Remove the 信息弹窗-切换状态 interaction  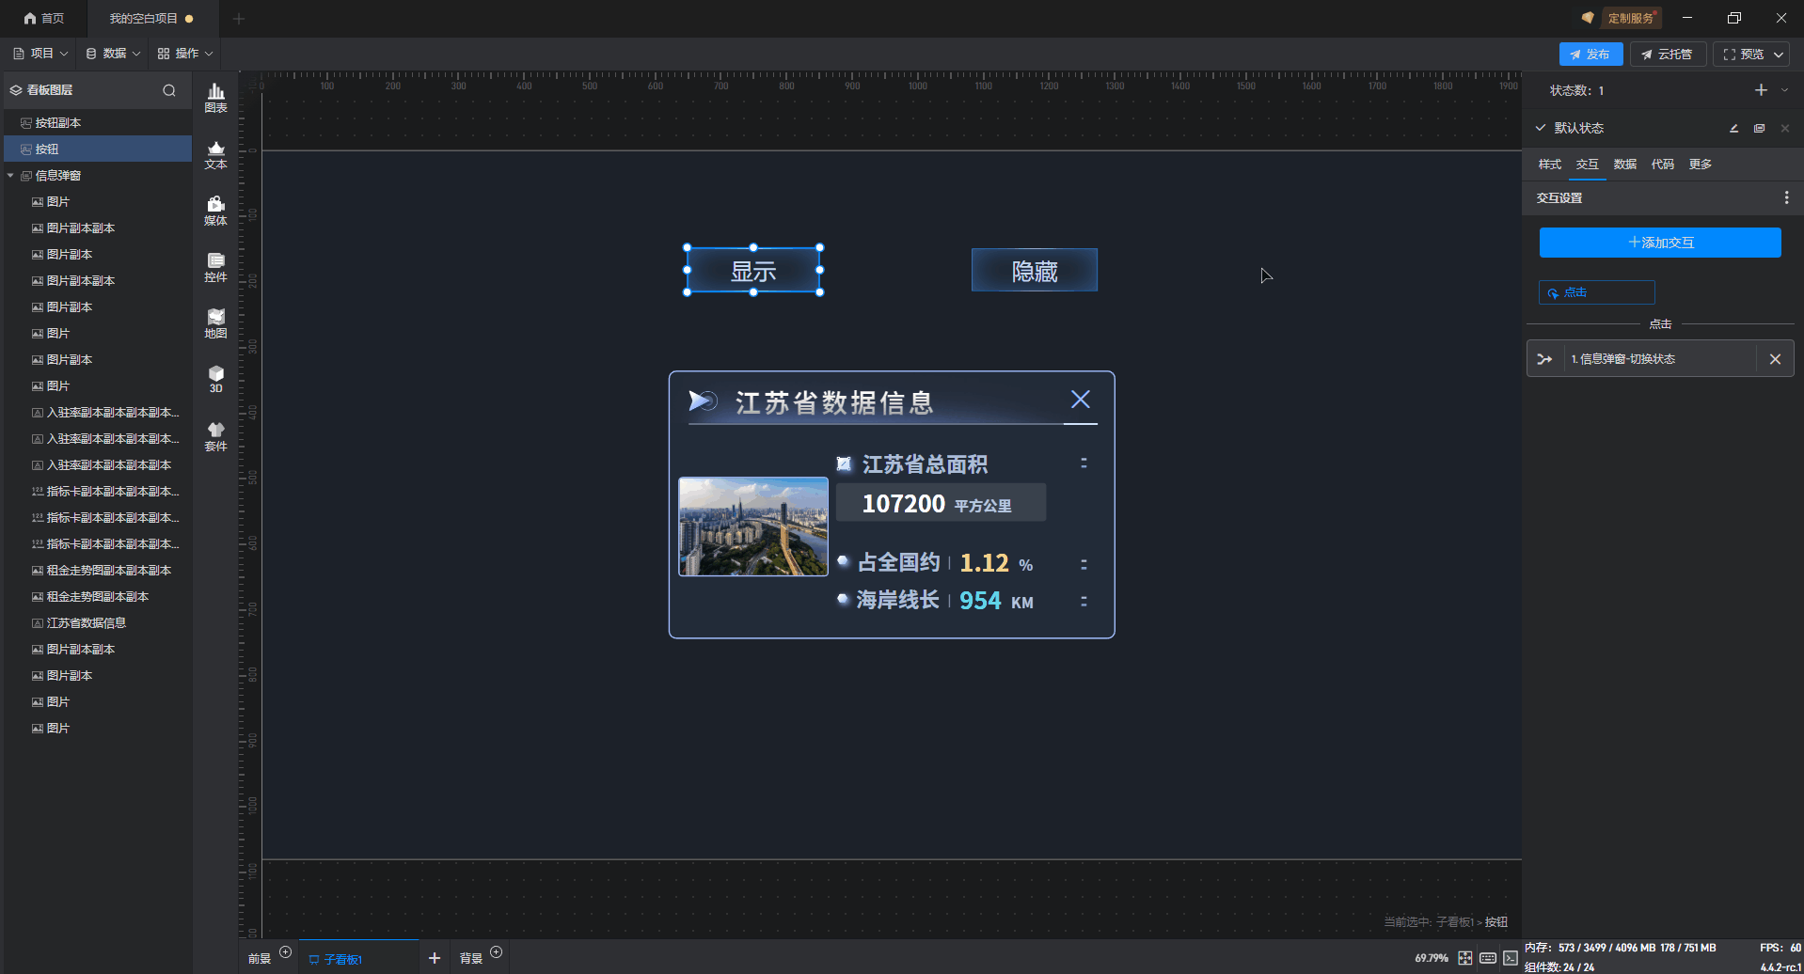pyautogui.click(x=1775, y=359)
